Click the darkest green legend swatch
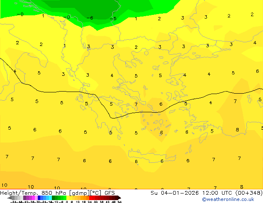 tap(53, 198)
